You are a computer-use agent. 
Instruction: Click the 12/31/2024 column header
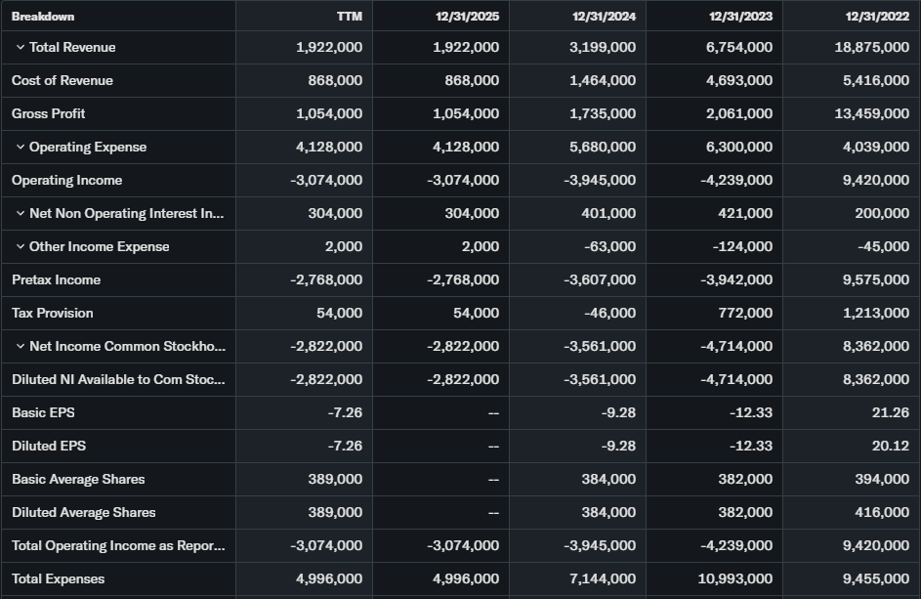[604, 16]
